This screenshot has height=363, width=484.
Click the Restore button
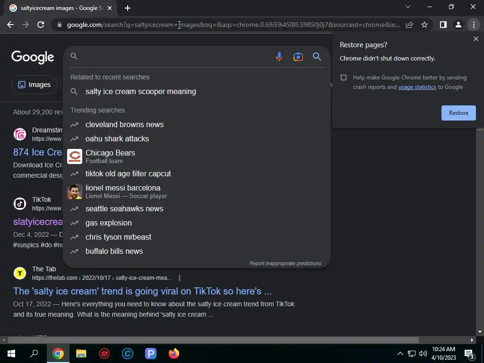click(x=458, y=113)
